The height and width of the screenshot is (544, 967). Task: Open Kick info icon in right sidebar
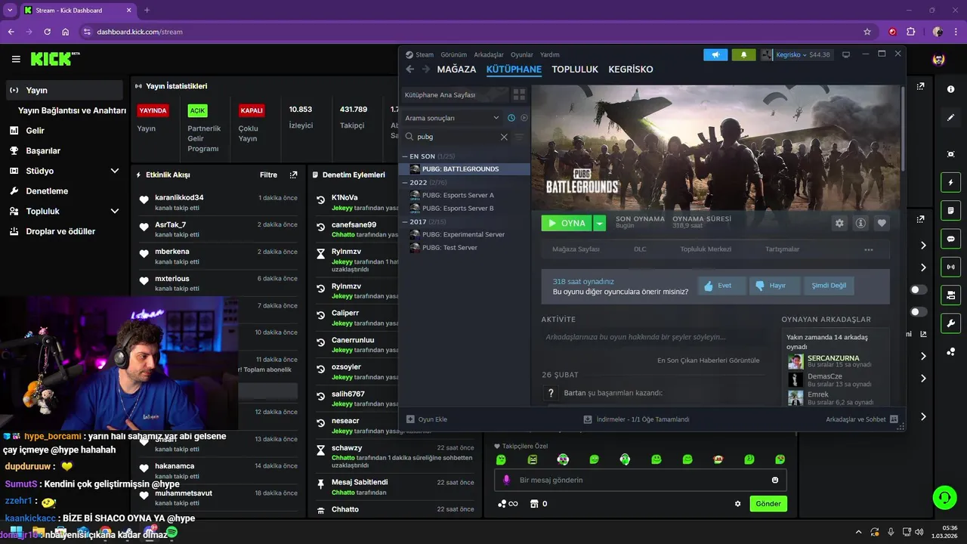[x=950, y=89]
